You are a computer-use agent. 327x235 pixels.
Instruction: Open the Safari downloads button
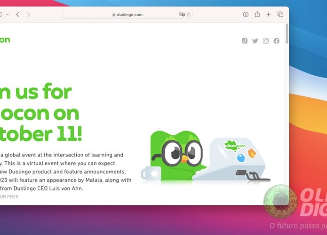[x=246, y=15]
